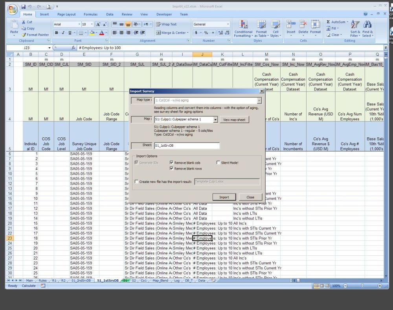Click the Import button
Image resolution: width=393 pixels, height=310 pixels.
(x=224, y=197)
